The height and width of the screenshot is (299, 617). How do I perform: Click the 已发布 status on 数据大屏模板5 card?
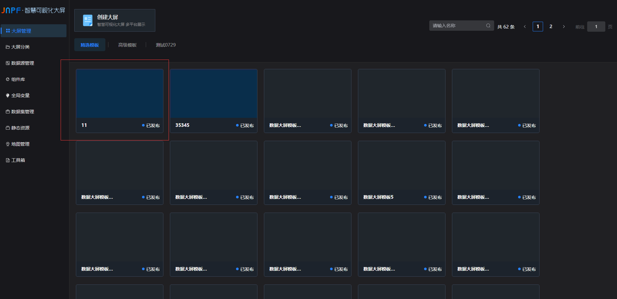click(433, 197)
